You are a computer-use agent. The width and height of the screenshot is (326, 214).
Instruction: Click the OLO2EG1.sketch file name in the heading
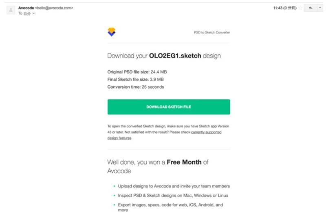[175, 56]
